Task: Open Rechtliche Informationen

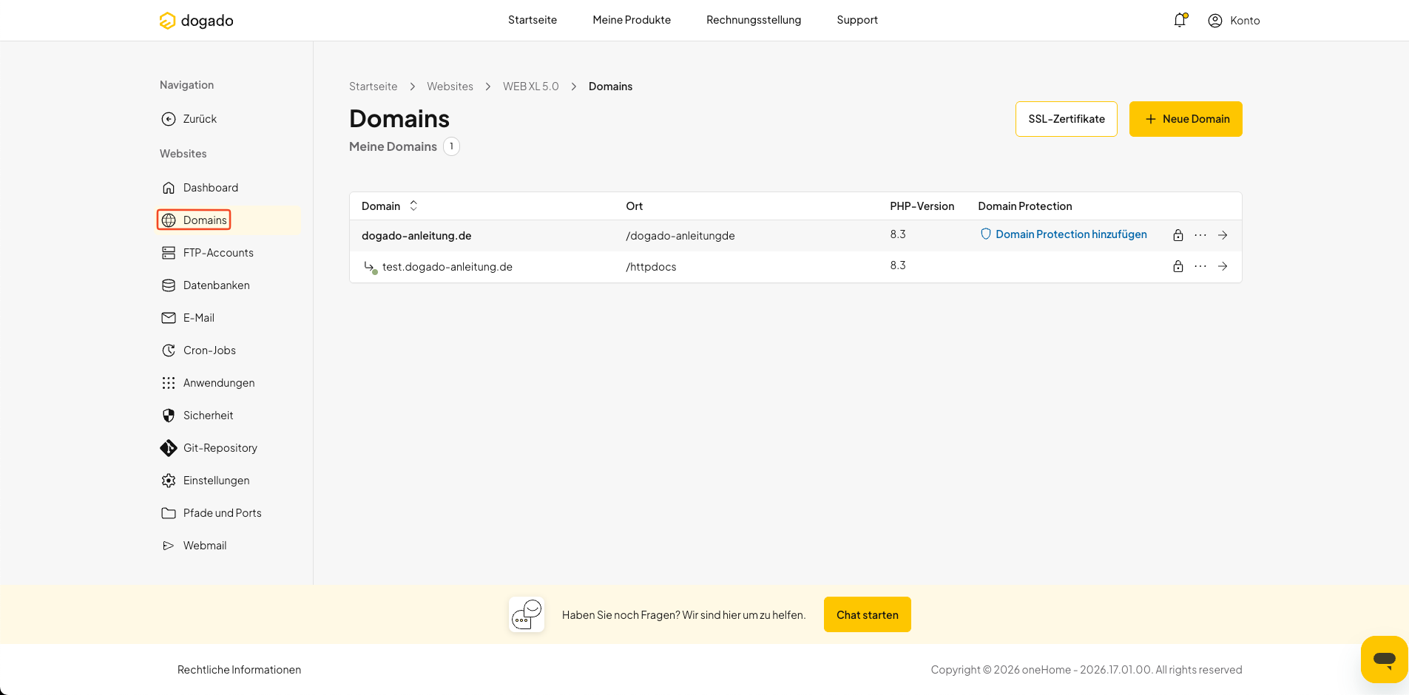Action: coord(239,670)
